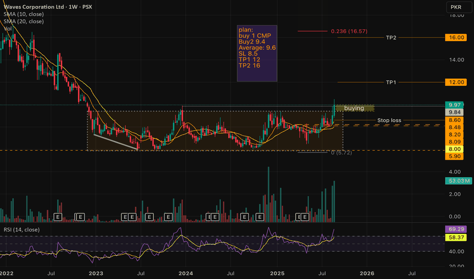
Task: Click the 8.09 orange price label
Action: (454, 142)
